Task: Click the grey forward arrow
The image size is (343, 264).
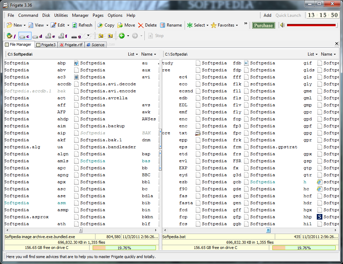Action: click(x=135, y=36)
